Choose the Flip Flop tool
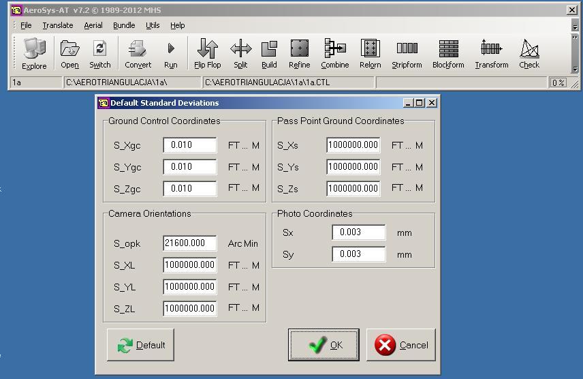Viewport: 583px width, 379px height. [208, 54]
